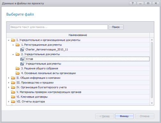161x123 pixels.
Task: Collapse section I. Учредительные и организационные документы
Action: click(9, 40)
